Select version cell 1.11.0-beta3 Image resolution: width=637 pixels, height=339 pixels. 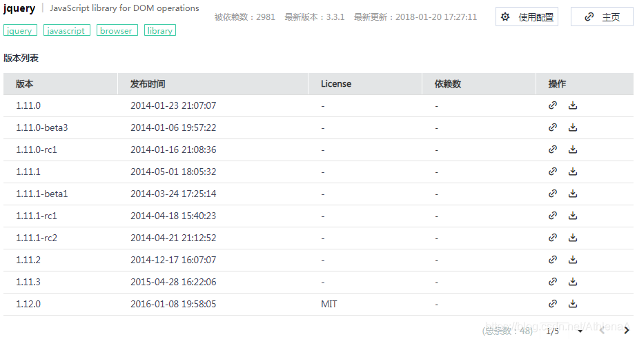pos(42,127)
